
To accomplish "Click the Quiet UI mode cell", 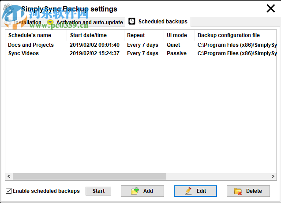I will [173, 45].
